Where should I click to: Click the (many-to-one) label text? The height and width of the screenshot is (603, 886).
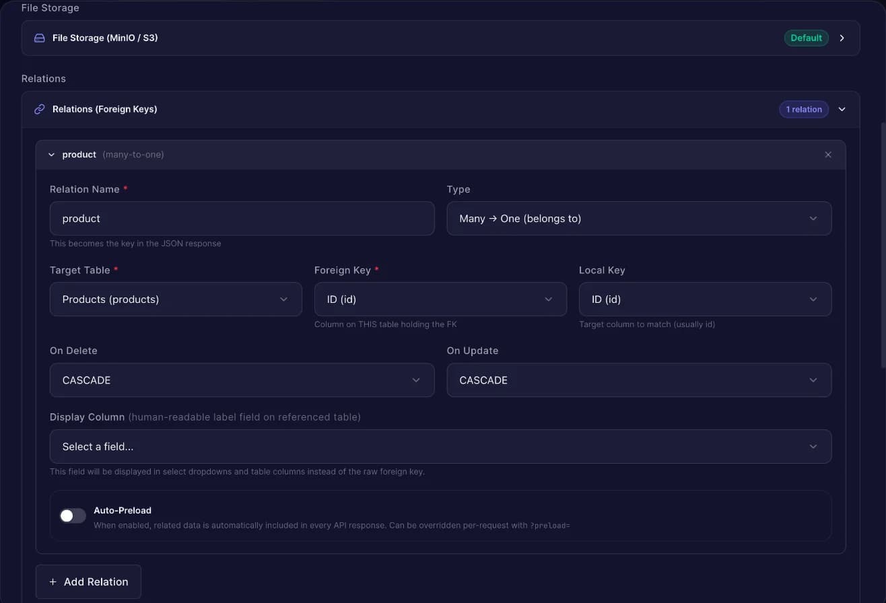click(x=133, y=155)
